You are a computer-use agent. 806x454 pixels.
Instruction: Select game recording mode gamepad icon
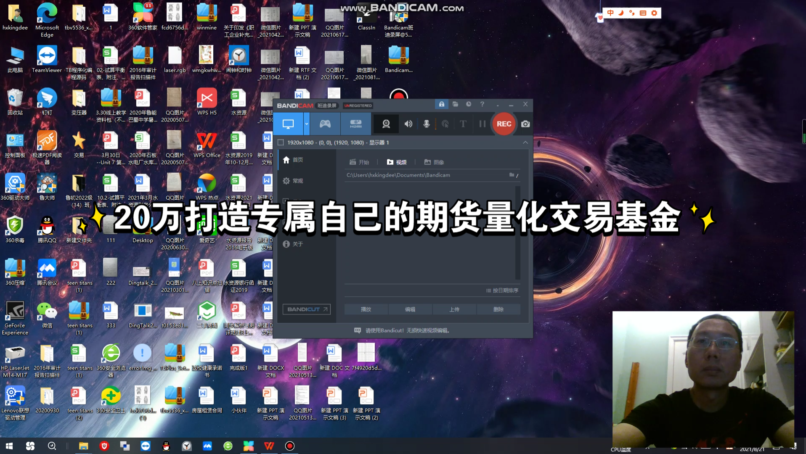pyautogui.click(x=325, y=124)
